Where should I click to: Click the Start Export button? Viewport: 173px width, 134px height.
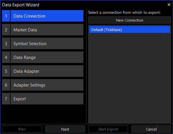[108, 129]
